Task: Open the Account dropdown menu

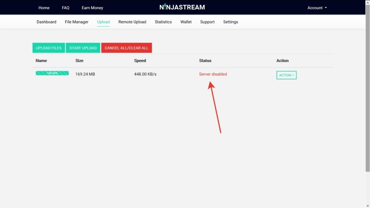Action: click(317, 8)
